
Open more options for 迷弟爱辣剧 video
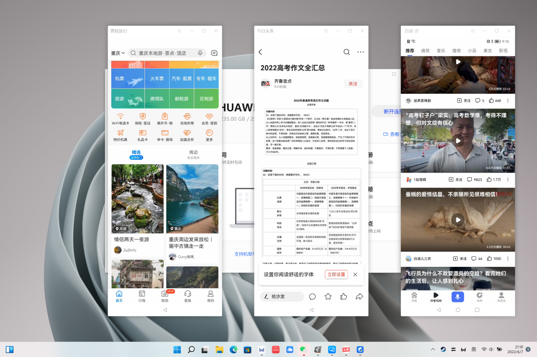[x=508, y=101]
